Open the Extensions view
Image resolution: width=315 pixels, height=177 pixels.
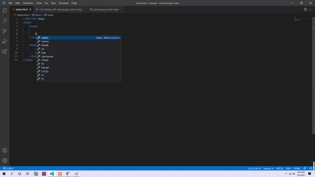[x=4, y=51]
